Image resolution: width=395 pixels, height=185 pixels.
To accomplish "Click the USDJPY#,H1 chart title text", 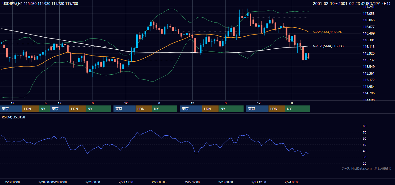I will pos(40,3).
